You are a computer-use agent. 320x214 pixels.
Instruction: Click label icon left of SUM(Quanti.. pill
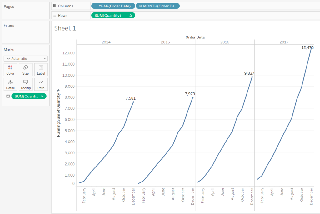click(7, 96)
